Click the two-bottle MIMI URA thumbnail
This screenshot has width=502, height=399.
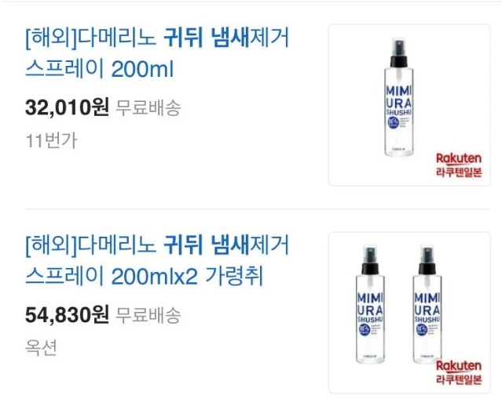pyautogui.click(x=409, y=313)
